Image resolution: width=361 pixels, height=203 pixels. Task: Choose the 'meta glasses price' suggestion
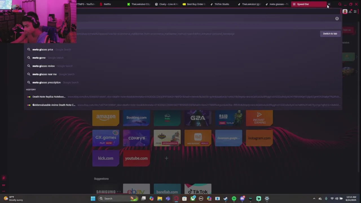(183, 49)
